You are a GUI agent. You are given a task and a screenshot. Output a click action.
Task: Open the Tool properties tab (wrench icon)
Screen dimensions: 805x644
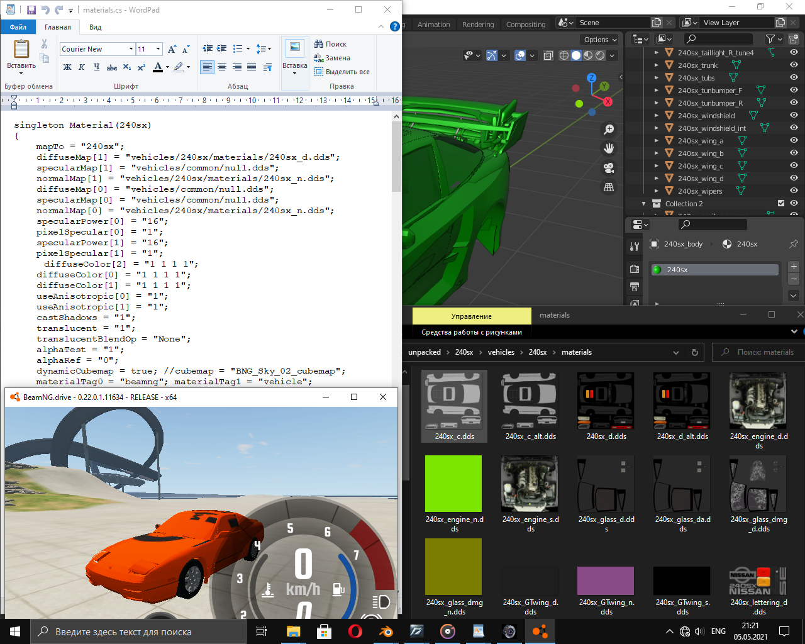point(635,246)
